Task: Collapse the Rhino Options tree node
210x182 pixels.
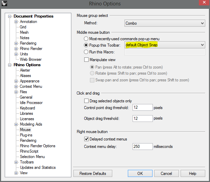Action: (10, 65)
